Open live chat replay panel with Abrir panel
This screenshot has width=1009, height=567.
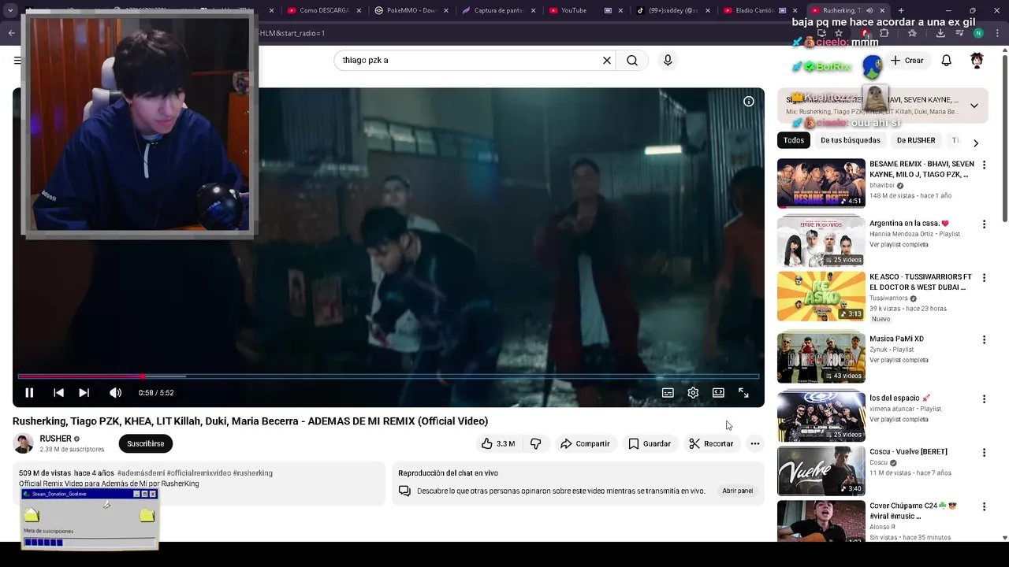pyautogui.click(x=738, y=491)
